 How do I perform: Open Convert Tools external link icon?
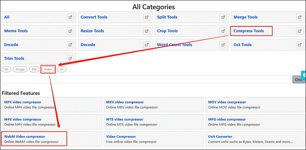pyautogui.click(x=146, y=17)
